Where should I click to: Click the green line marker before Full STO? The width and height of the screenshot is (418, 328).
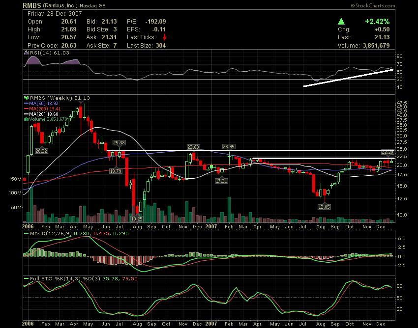pyautogui.click(x=27, y=279)
